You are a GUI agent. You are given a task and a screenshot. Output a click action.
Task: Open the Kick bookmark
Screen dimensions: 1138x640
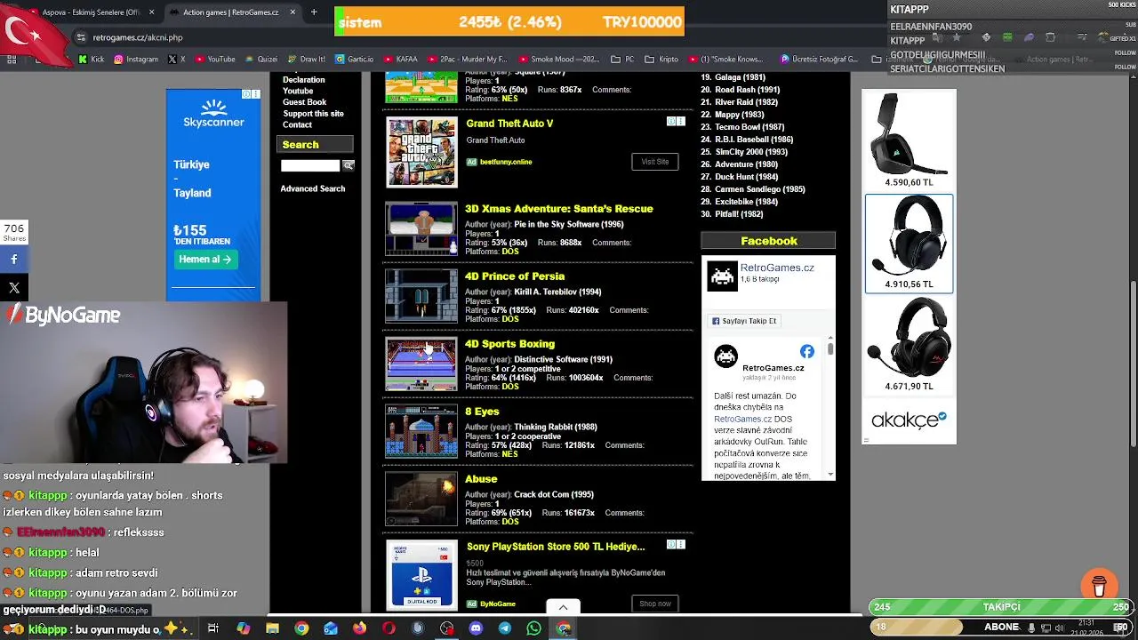click(92, 60)
